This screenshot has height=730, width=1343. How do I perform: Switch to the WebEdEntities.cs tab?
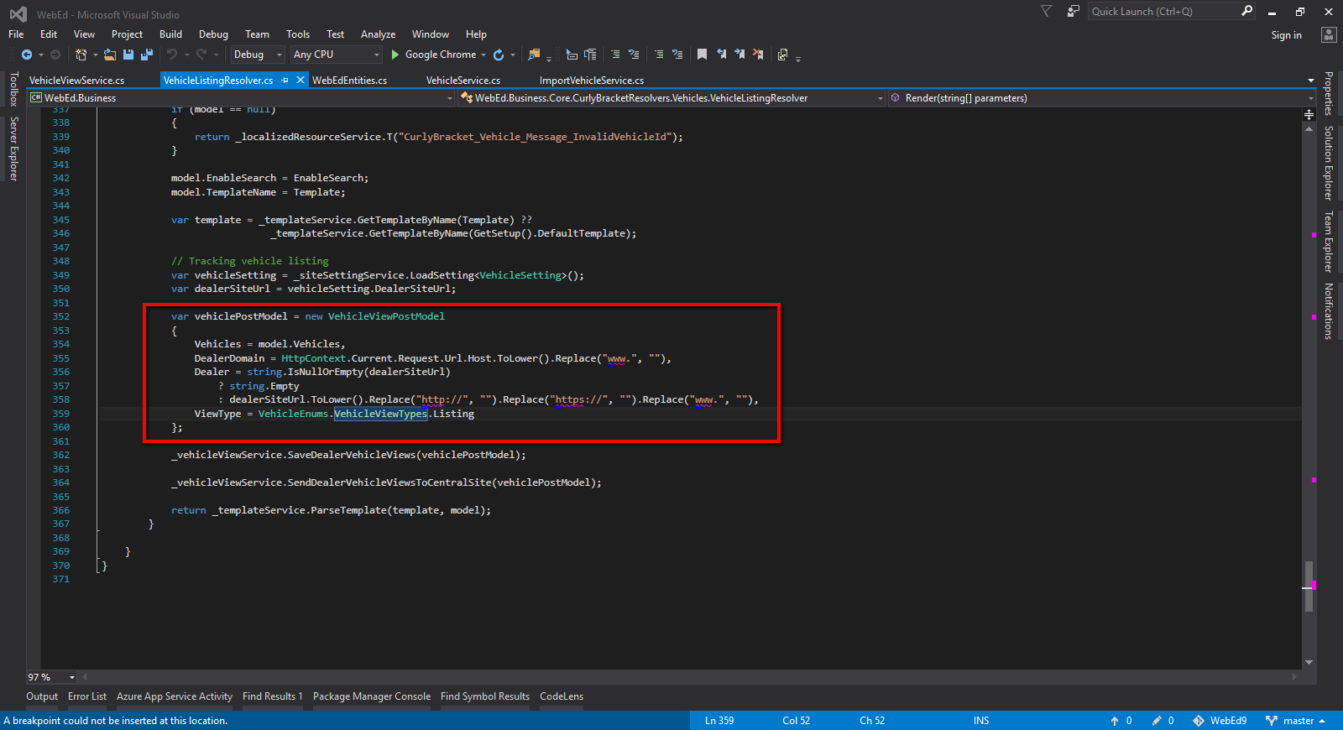pyautogui.click(x=349, y=81)
